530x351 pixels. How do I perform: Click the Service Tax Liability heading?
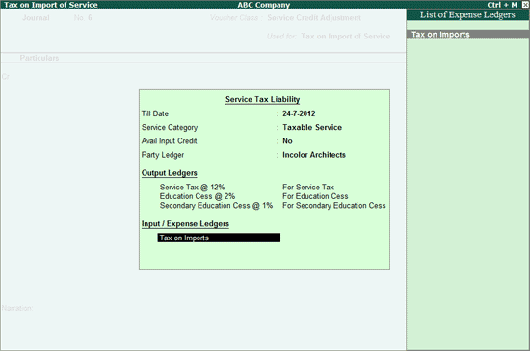pyautogui.click(x=263, y=99)
